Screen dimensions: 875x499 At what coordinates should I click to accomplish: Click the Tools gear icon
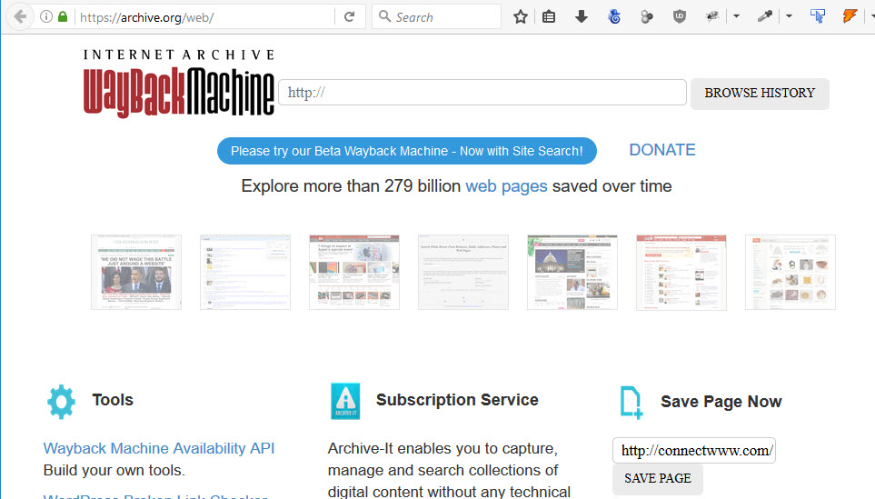[61, 402]
